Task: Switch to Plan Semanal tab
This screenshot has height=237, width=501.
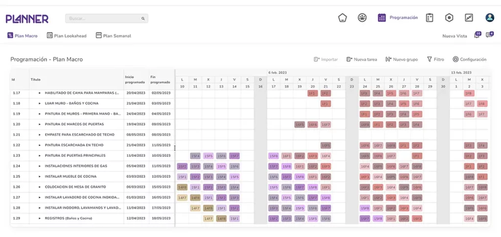Action: [x=114, y=36]
